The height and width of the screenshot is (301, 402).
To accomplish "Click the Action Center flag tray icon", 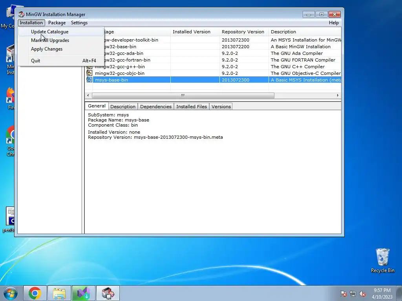I will (x=344, y=294).
